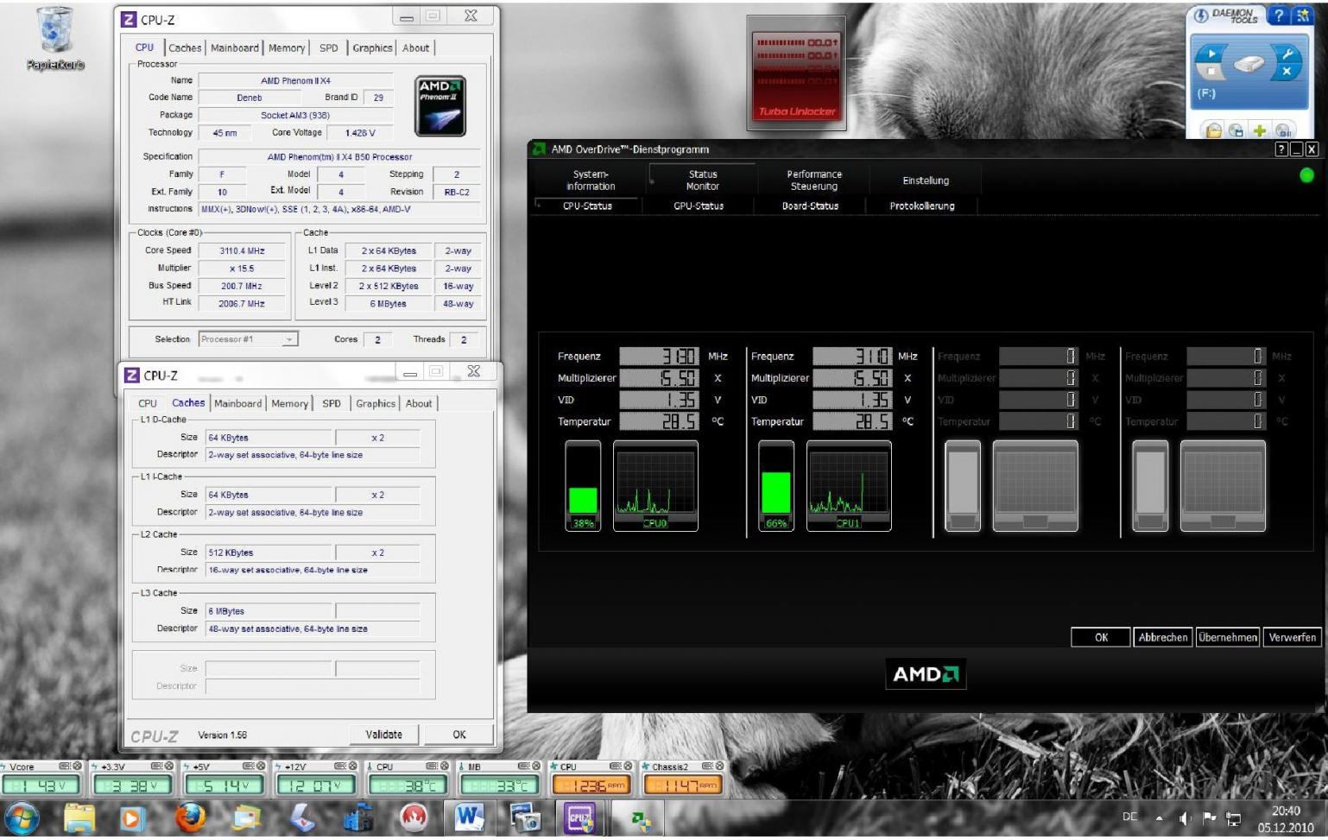Click the DAEMON Tools news feed star icon
The height and width of the screenshot is (840, 1328).
pyautogui.click(x=1302, y=16)
